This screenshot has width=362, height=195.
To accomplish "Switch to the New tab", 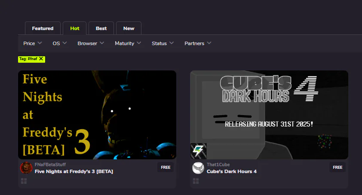I will (129, 28).
